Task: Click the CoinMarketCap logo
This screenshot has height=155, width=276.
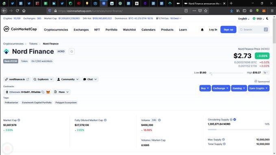Action: click(x=20, y=29)
